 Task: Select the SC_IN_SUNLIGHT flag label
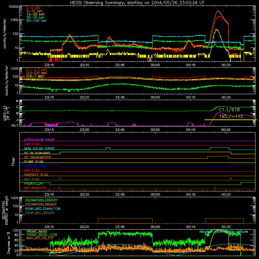coord(37,153)
